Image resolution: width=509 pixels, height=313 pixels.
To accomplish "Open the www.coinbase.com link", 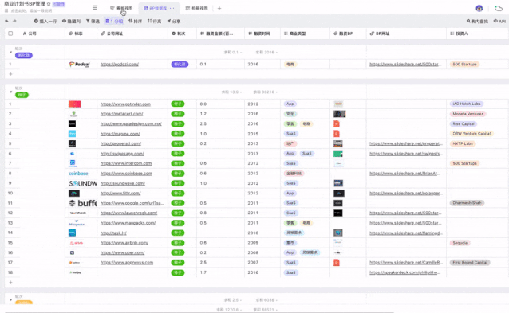I will [x=126, y=174].
